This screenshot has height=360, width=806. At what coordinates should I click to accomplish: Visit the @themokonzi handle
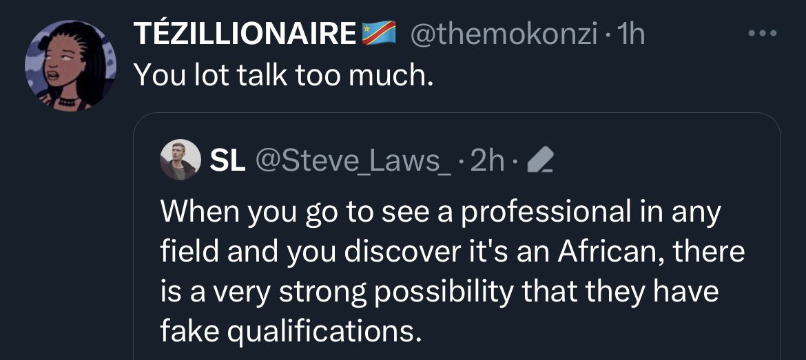pos(504,33)
